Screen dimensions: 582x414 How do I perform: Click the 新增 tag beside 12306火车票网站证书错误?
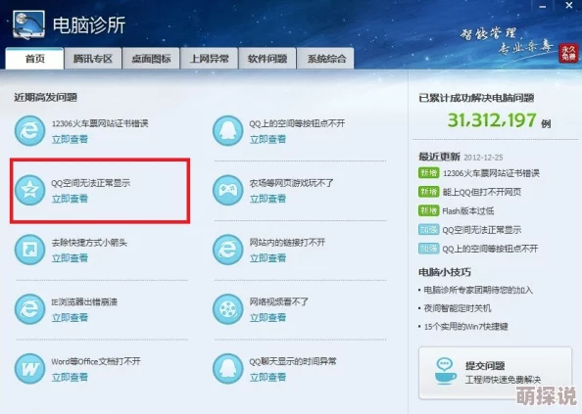tap(429, 172)
